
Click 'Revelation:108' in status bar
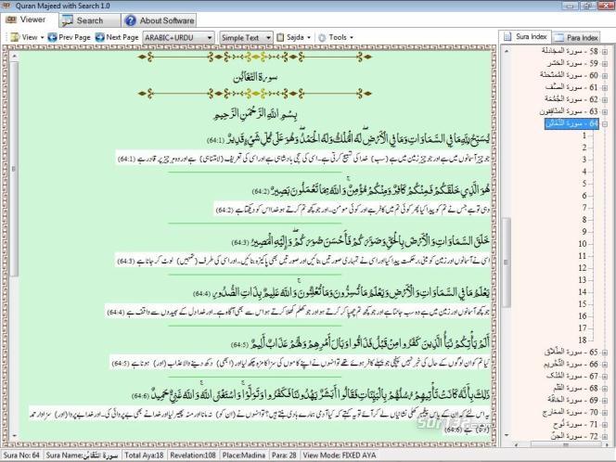(x=193, y=456)
